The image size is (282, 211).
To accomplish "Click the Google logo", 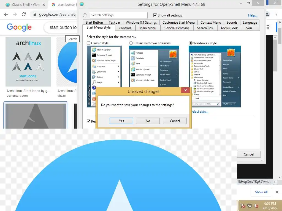I will point(19,27).
